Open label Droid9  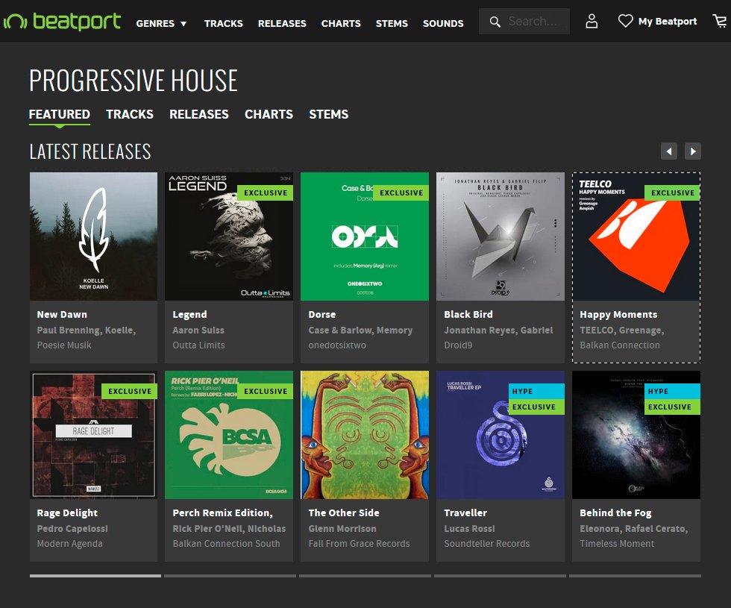[x=458, y=345]
